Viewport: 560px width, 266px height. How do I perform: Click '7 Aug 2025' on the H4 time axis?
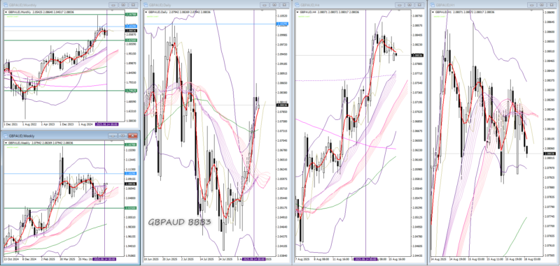click(302, 260)
